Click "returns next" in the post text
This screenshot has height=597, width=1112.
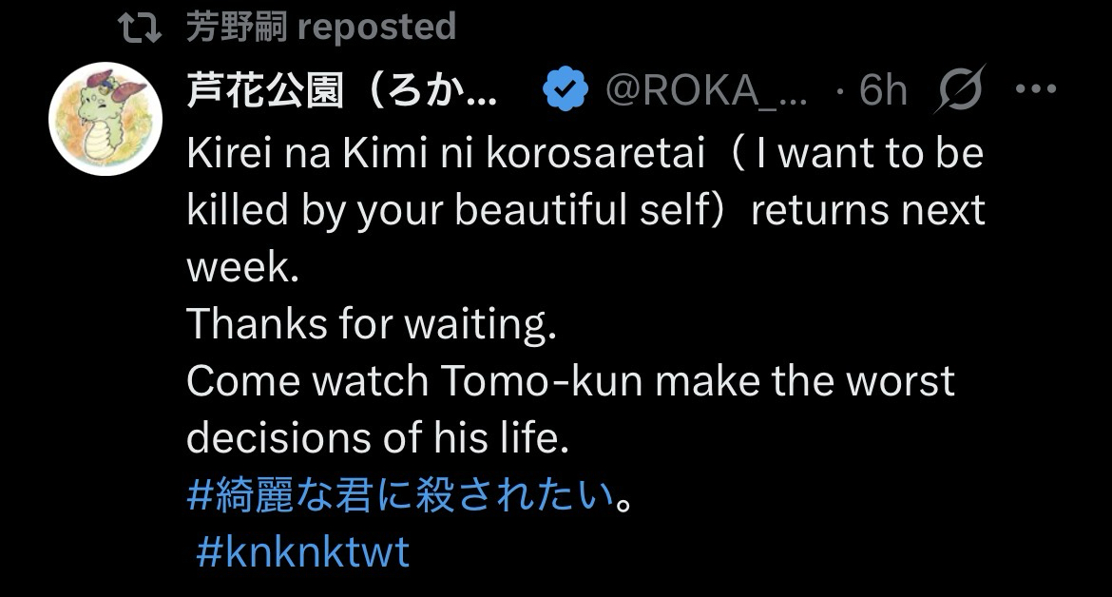[868, 210]
